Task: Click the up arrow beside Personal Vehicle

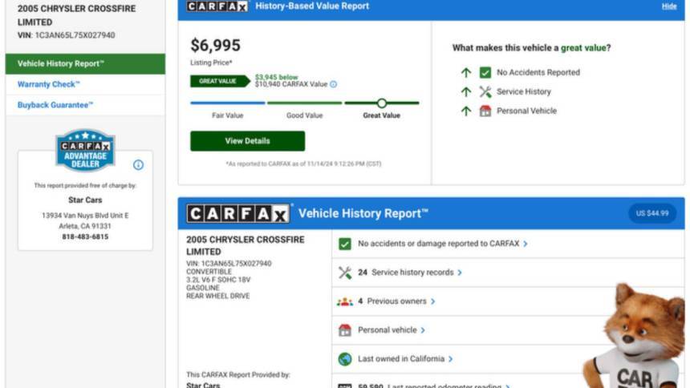Action: click(x=466, y=111)
